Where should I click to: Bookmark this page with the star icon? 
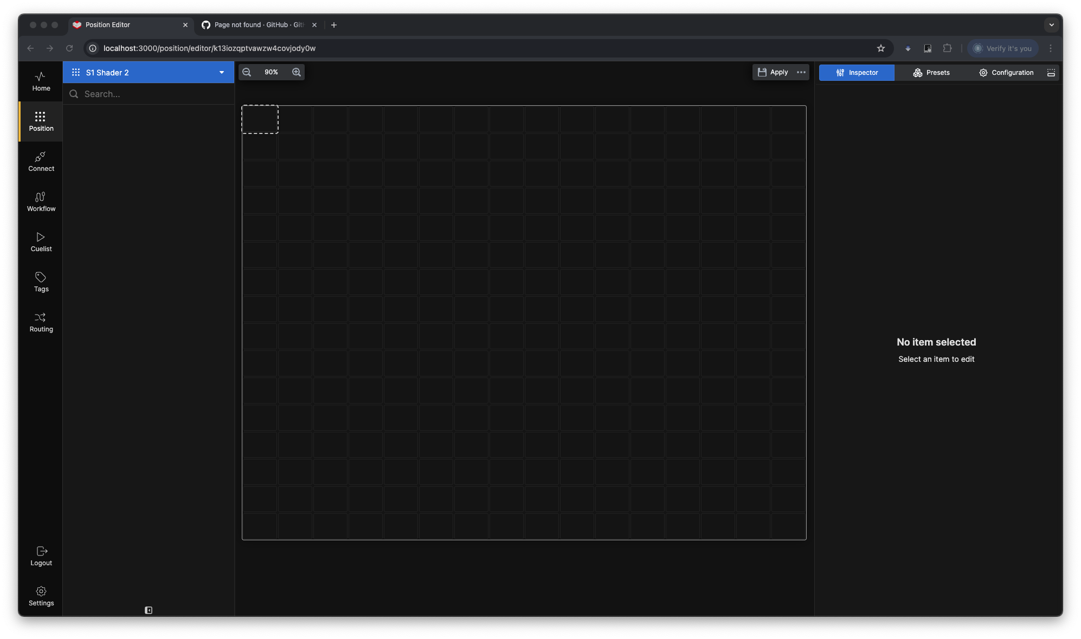(881, 48)
